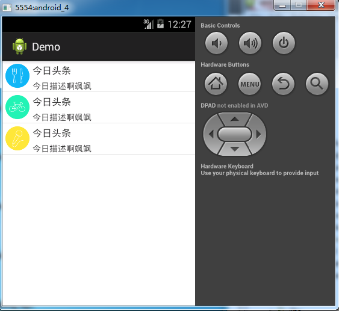Click the Hardware Buttons label
This screenshot has height=311, width=339.
point(225,64)
